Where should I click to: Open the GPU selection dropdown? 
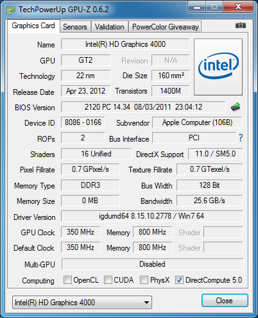pyautogui.click(x=82, y=302)
